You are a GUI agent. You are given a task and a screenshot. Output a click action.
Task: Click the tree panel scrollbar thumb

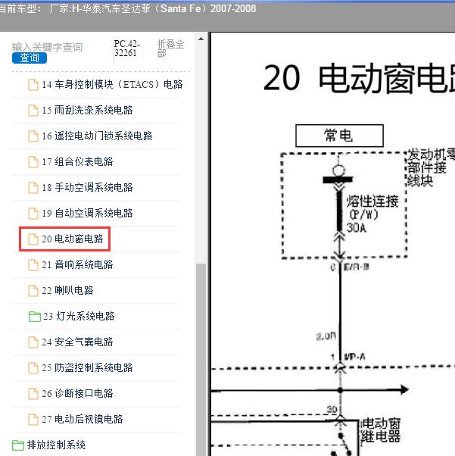coord(201,359)
